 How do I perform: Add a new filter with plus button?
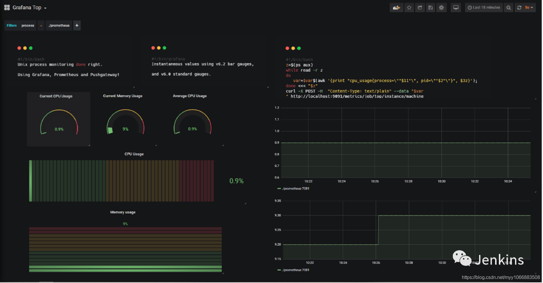point(77,25)
